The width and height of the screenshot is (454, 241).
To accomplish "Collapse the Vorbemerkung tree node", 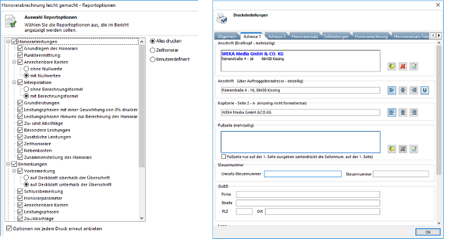I will (x=14, y=171).
